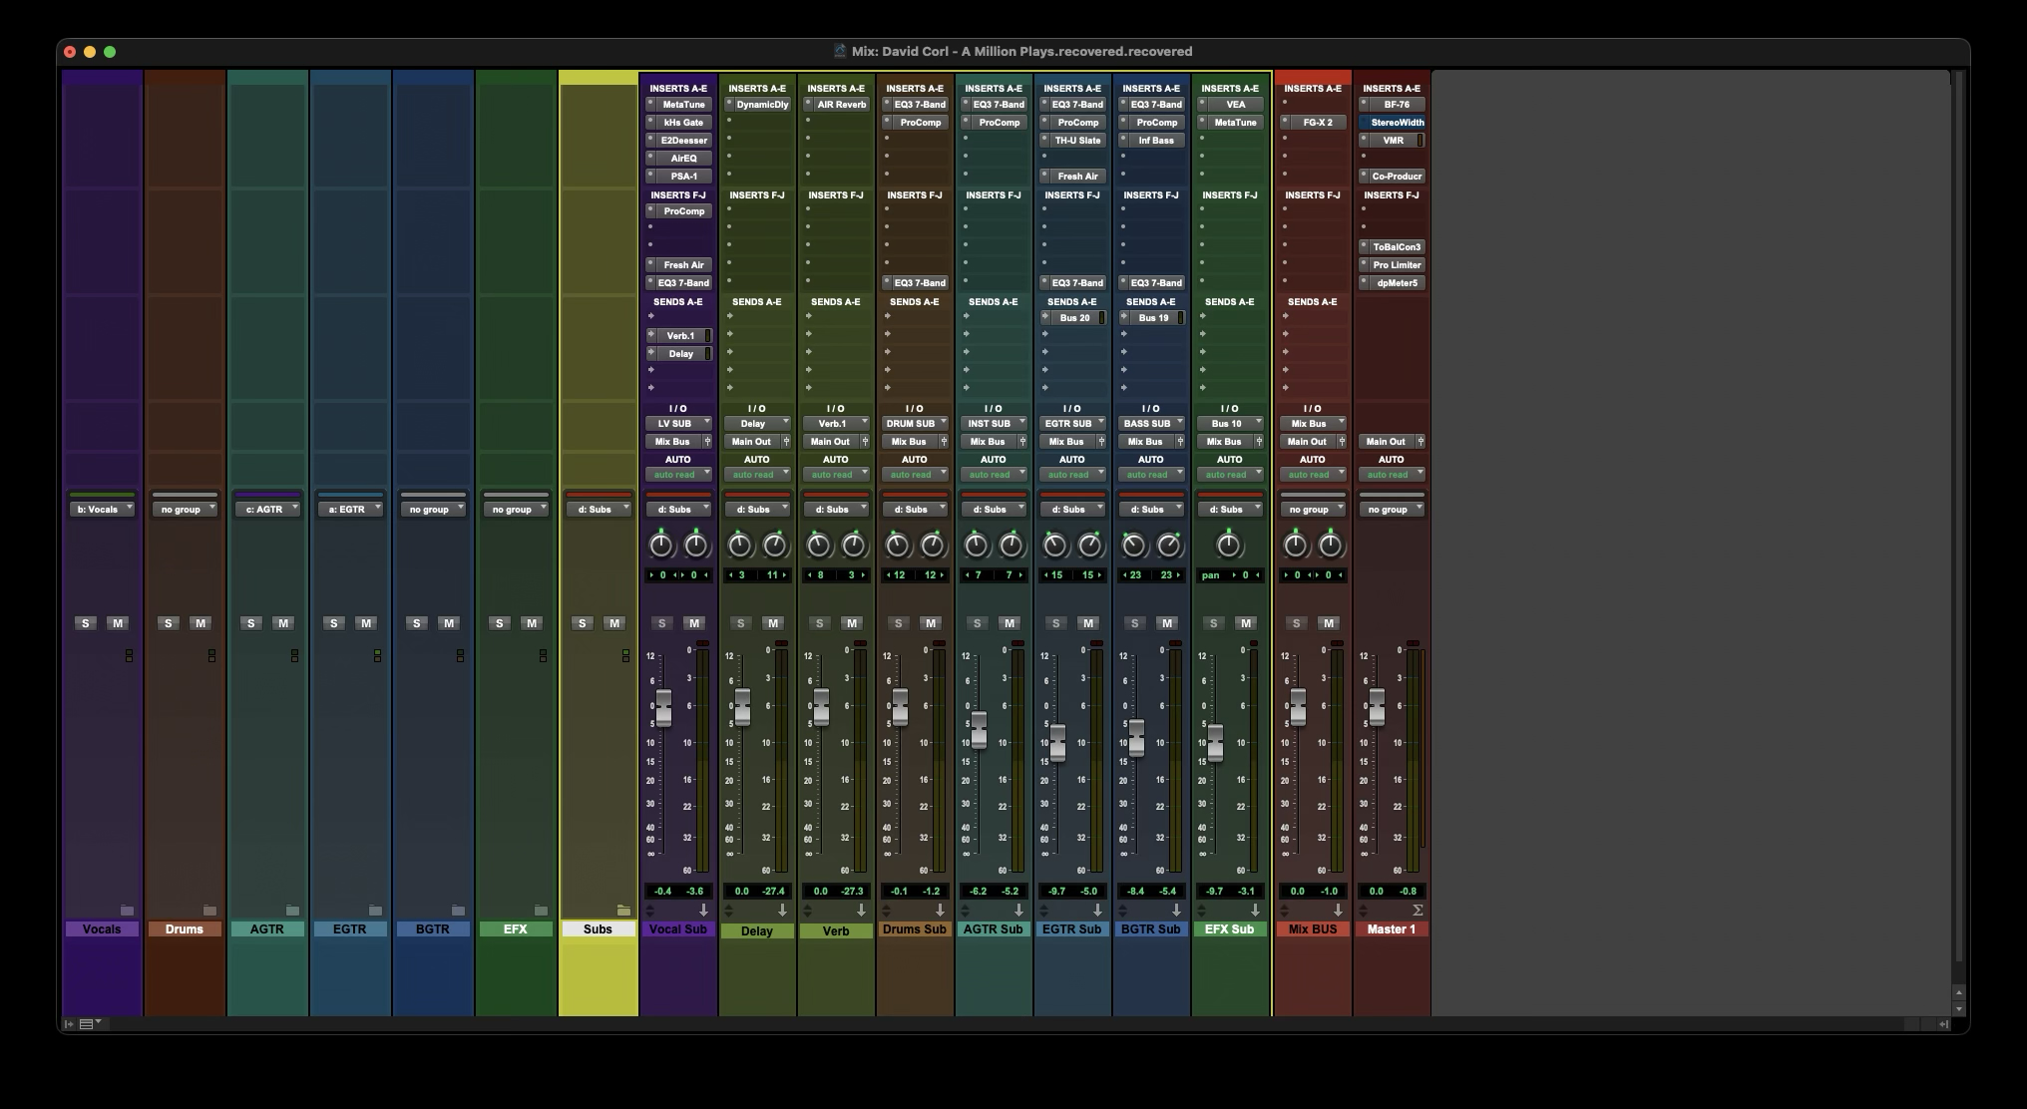
Task: Solo the Drums Sub track
Action: click(x=898, y=623)
